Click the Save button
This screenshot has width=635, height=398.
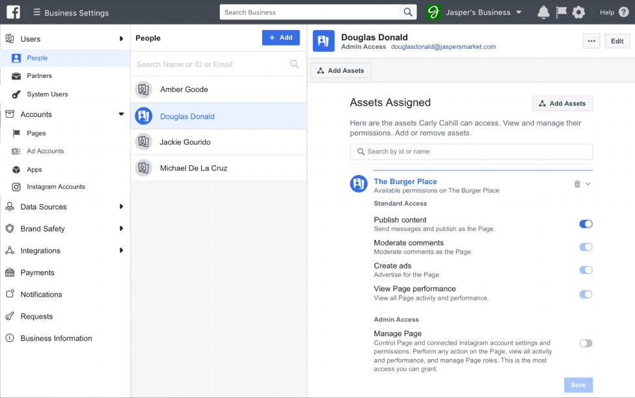pos(578,384)
